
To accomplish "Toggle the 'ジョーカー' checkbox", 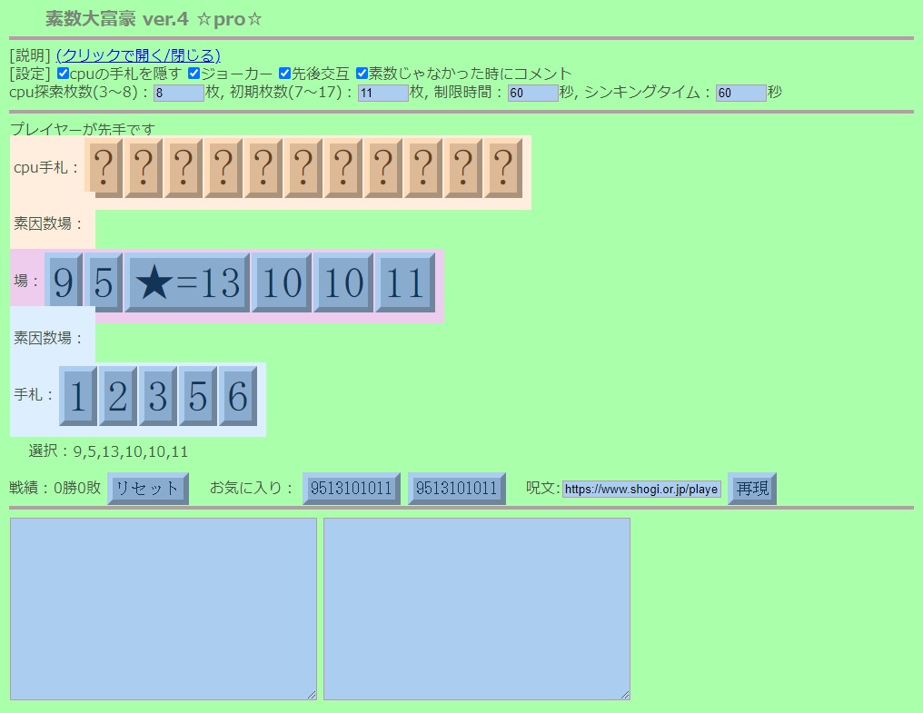I will (194, 74).
